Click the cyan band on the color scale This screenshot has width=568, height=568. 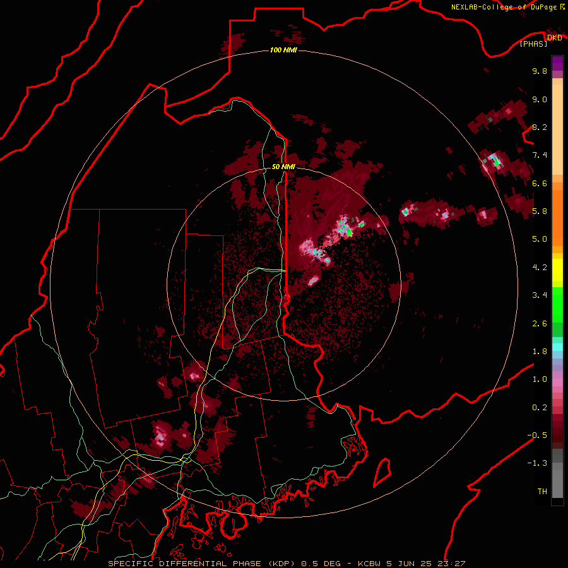pos(557,347)
